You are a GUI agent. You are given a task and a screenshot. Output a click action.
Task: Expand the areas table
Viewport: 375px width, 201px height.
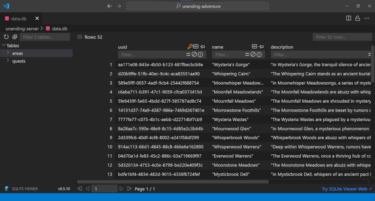(x=8, y=53)
